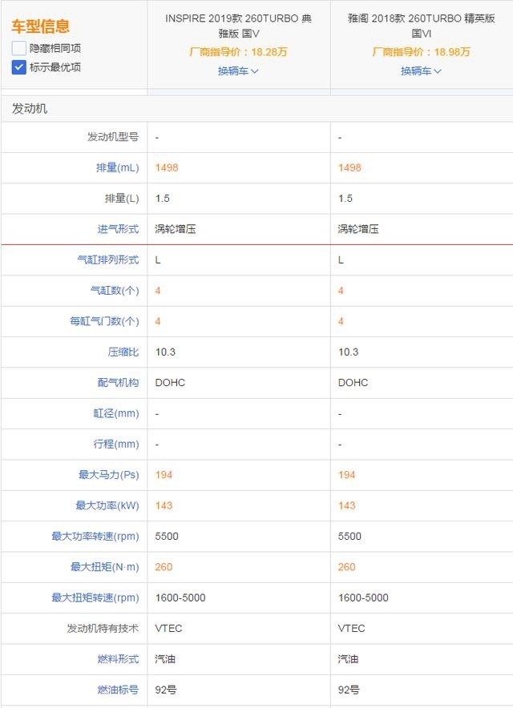Image resolution: width=513 pixels, height=708 pixels.
Task: Click the 缸径(mm) parameter link
Action: 116,413
